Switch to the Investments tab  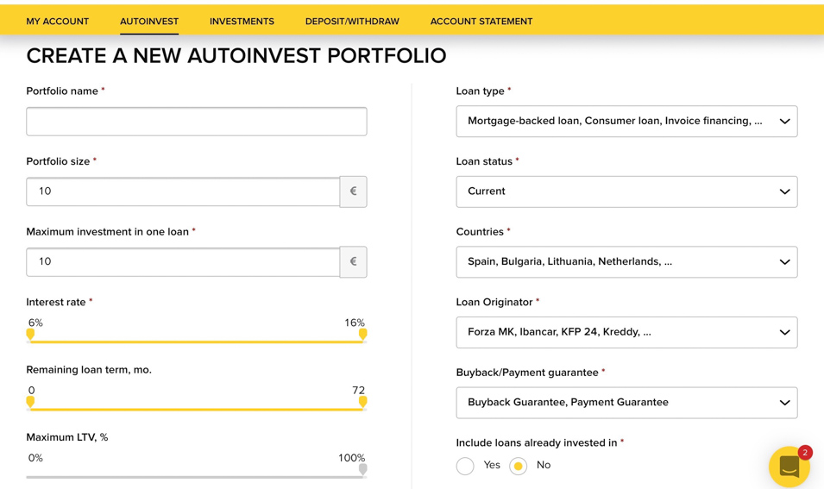pos(242,22)
